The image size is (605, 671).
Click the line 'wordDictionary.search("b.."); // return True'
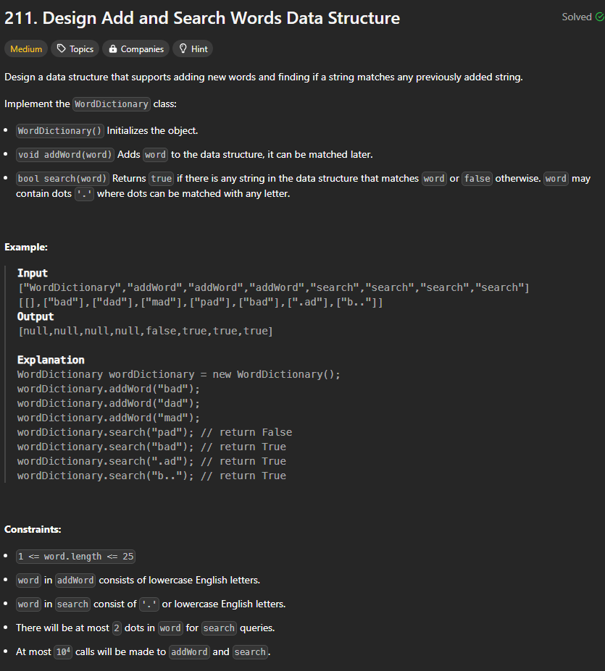coord(151,476)
